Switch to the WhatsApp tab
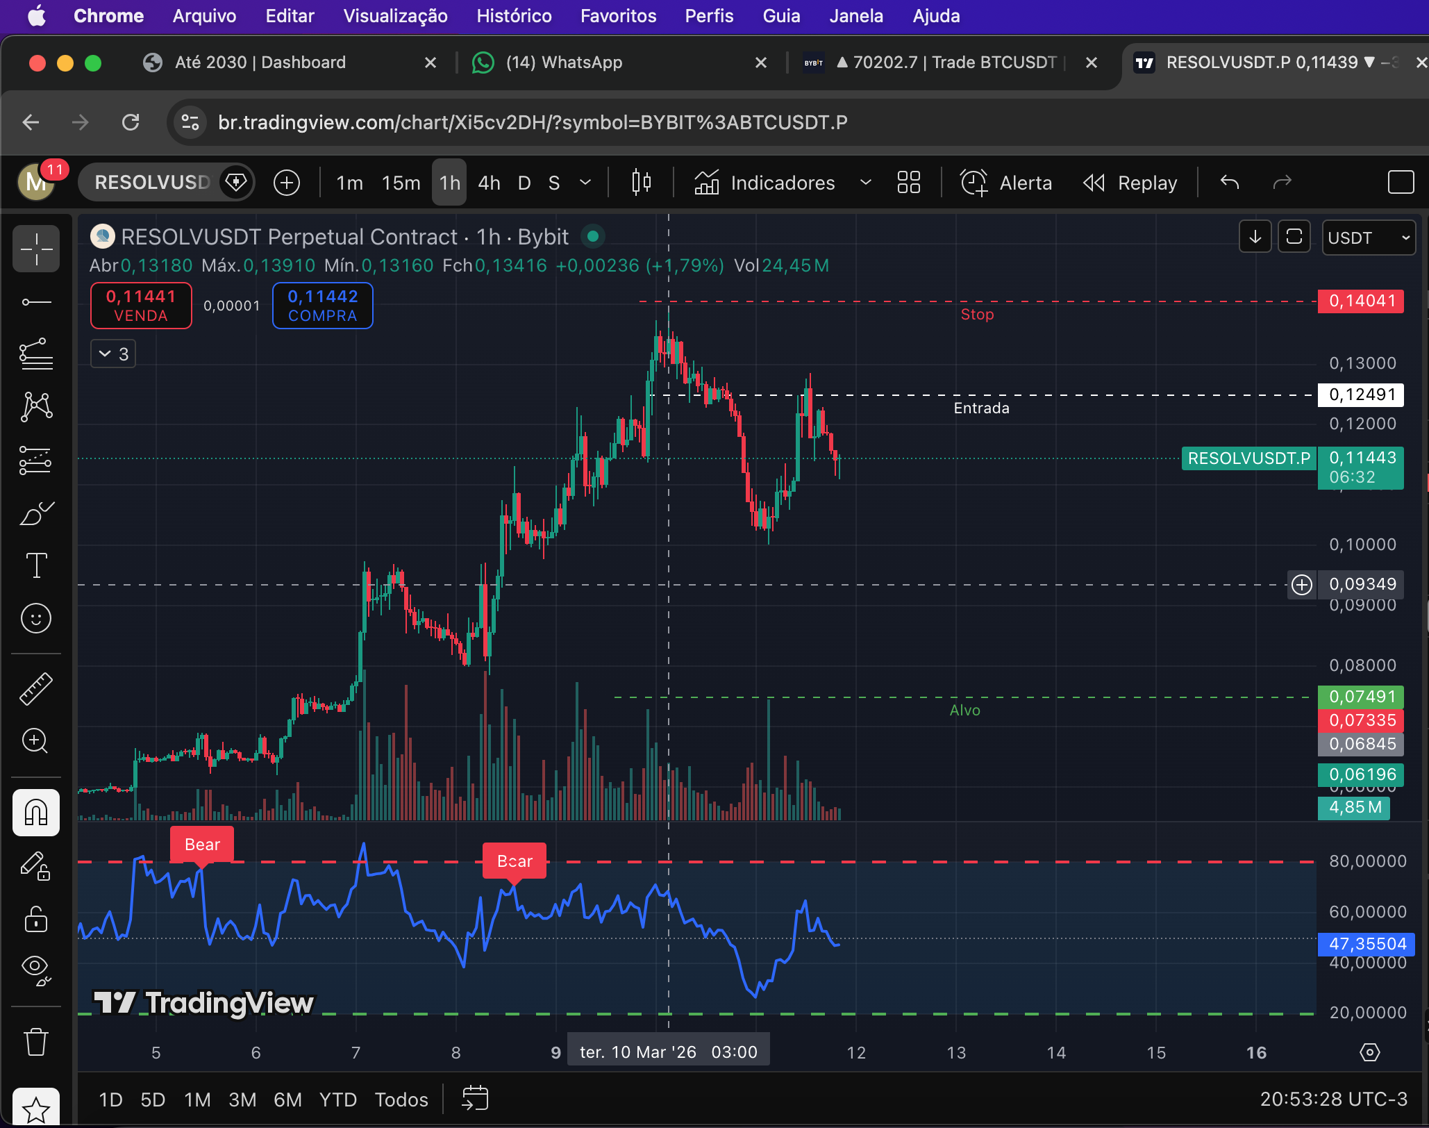Screen dimensions: 1429x1128 click(564, 63)
